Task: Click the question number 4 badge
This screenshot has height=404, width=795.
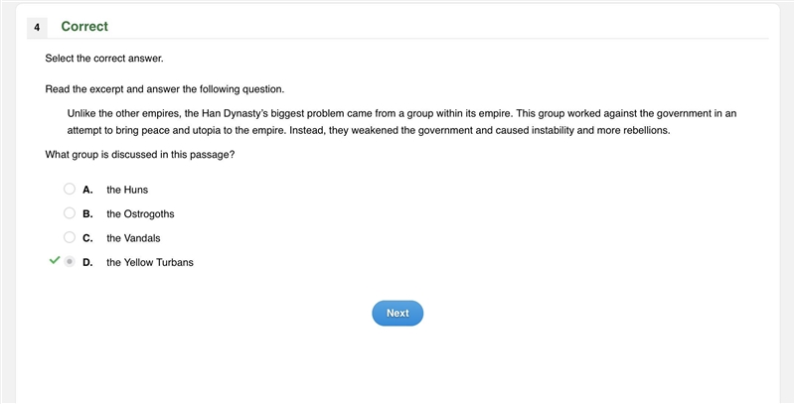Action: coord(37,28)
